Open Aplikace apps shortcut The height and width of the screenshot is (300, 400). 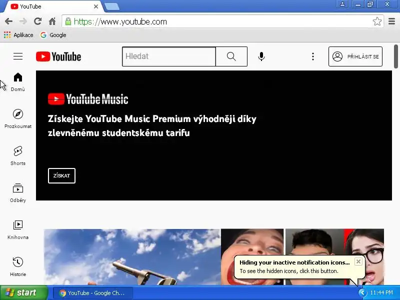tap(18, 35)
